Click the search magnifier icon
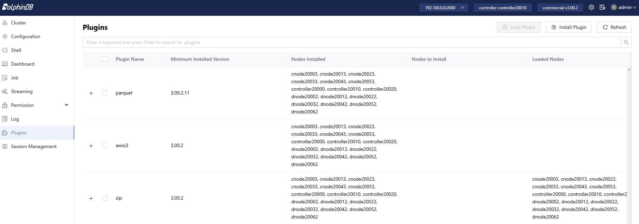The height and width of the screenshot is (224, 639). coord(626,42)
